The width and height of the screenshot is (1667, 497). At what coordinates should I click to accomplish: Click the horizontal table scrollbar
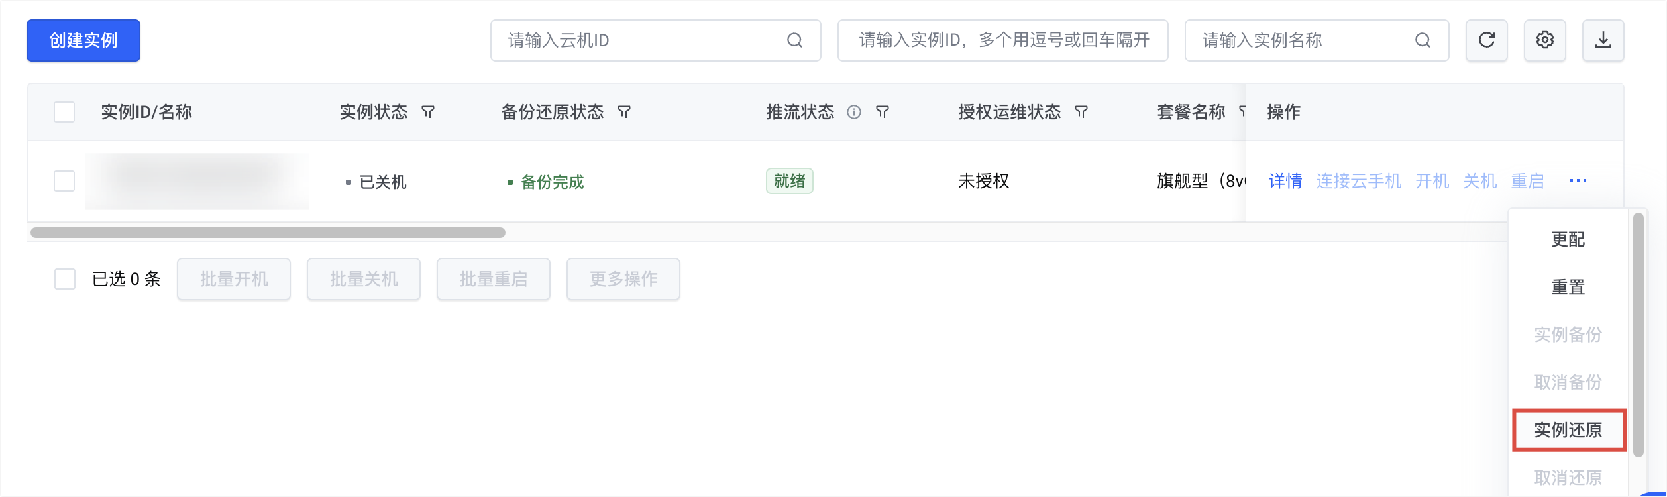pyautogui.click(x=268, y=233)
